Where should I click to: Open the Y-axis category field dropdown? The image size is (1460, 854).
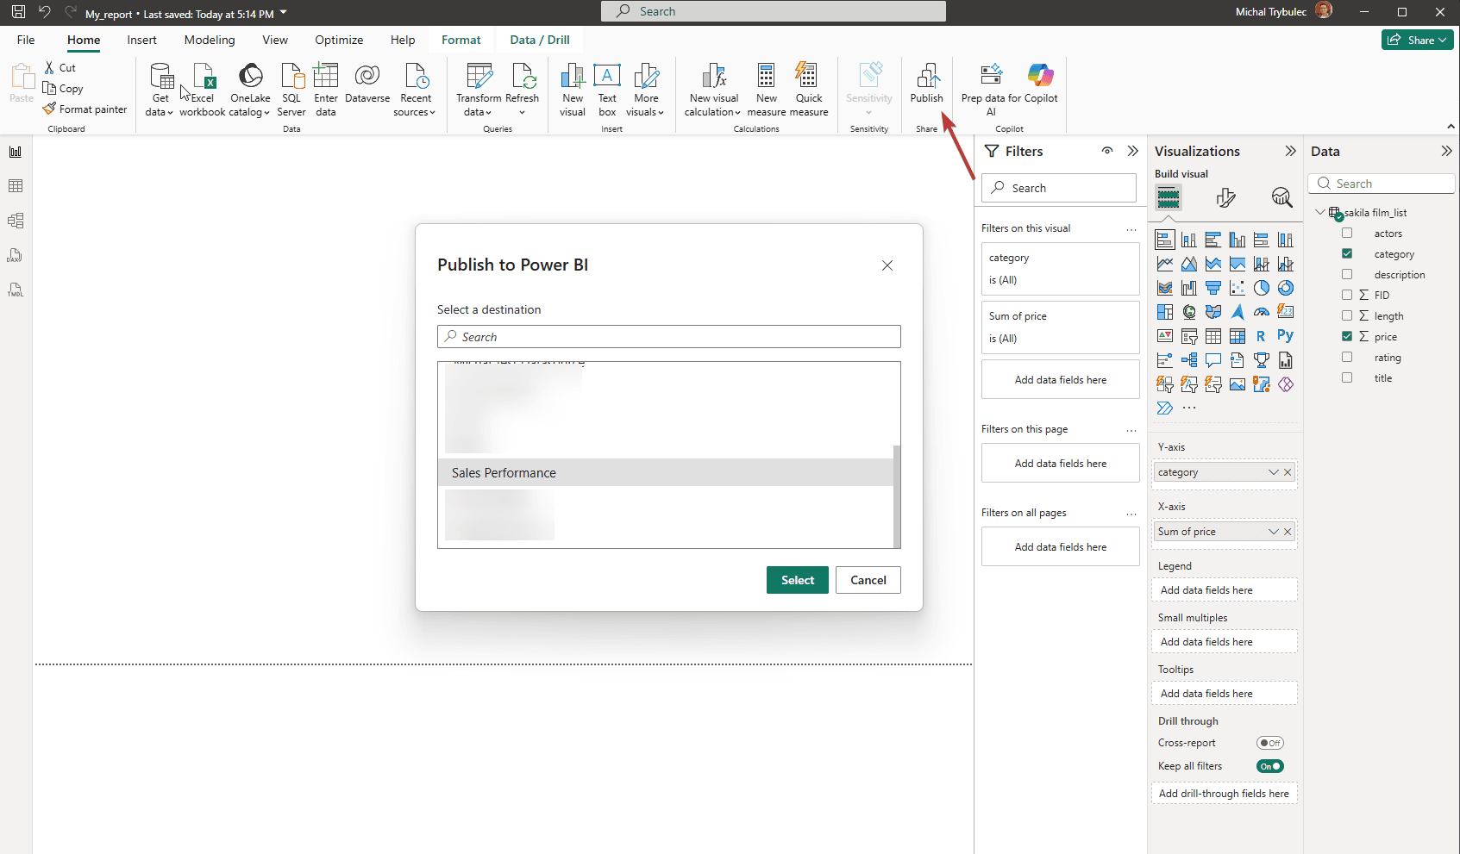[1274, 472]
